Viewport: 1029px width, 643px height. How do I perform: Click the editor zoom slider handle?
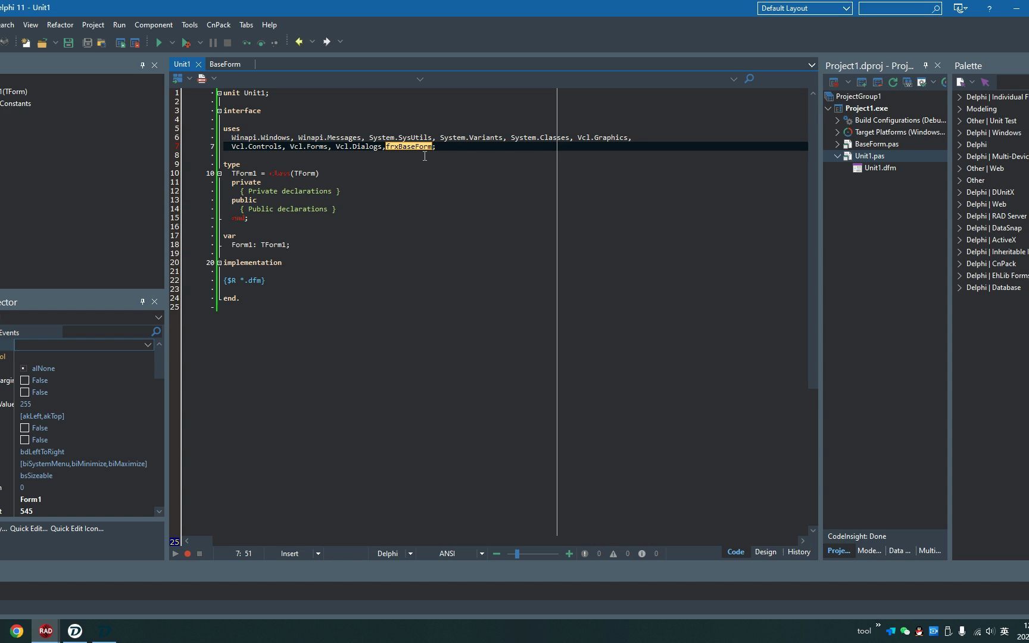[x=517, y=554]
